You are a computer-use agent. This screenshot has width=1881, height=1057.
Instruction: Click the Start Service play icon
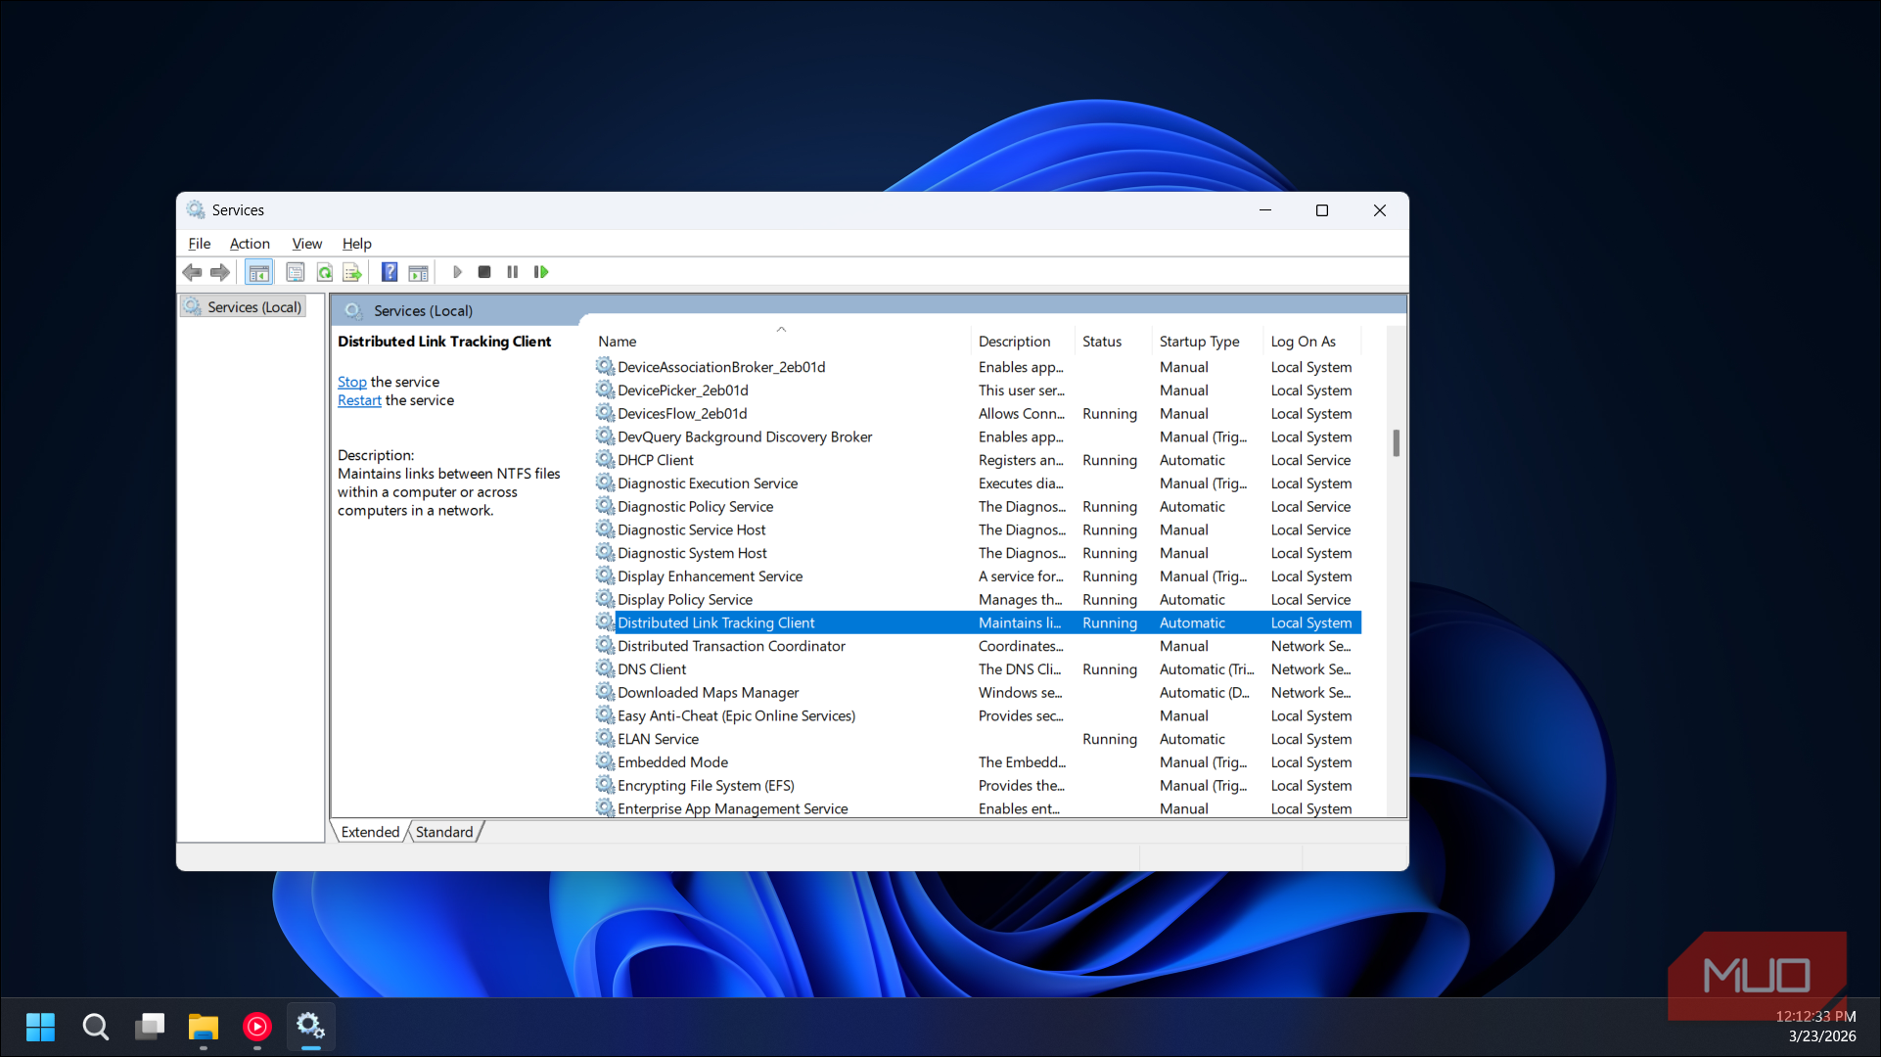pyautogui.click(x=456, y=272)
